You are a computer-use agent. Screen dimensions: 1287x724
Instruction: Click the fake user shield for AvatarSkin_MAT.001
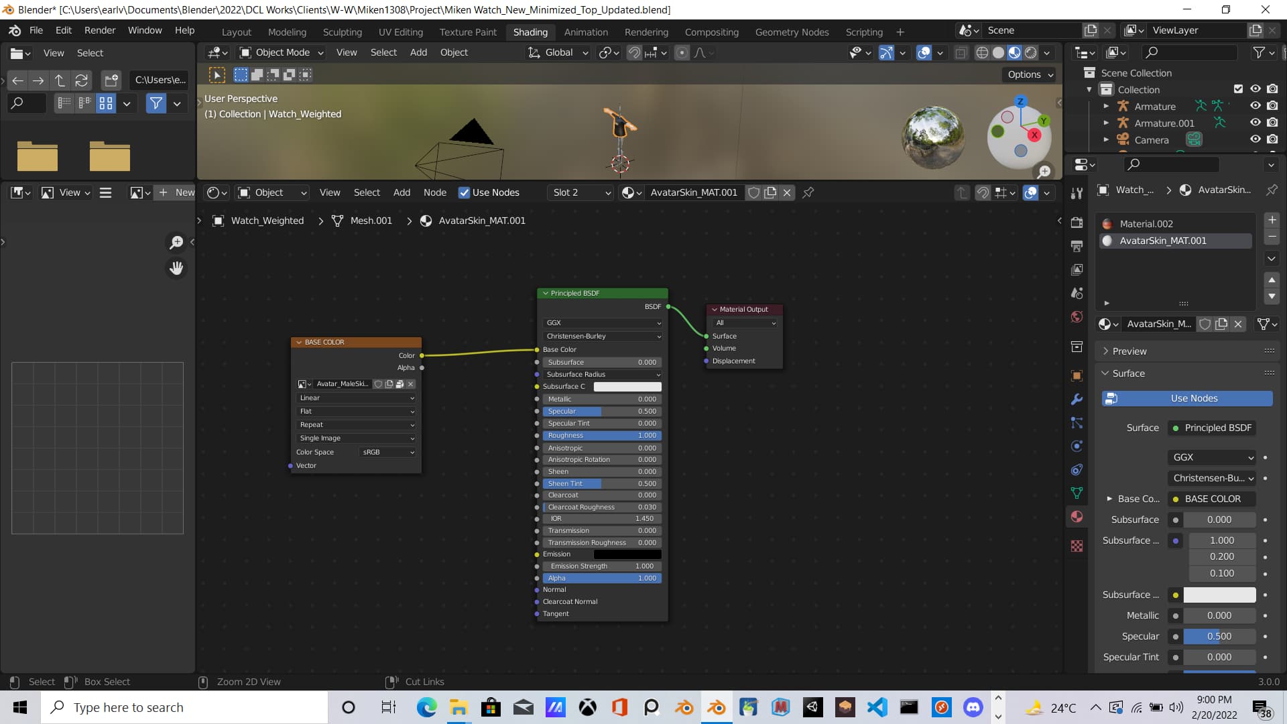[x=753, y=192]
